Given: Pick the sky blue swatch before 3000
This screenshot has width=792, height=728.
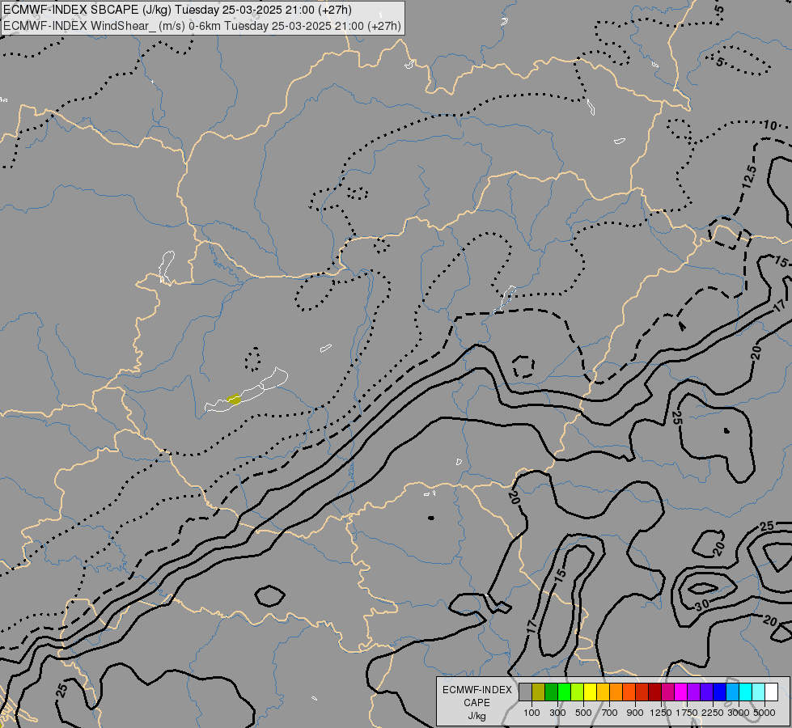Looking at the screenshot, I should coord(733,692).
